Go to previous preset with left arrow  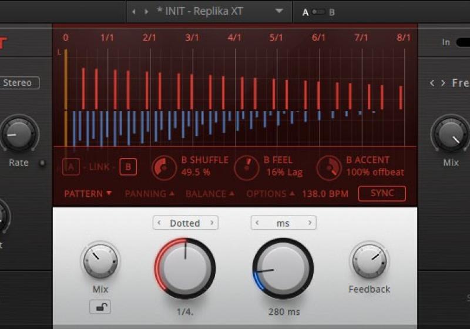(133, 12)
